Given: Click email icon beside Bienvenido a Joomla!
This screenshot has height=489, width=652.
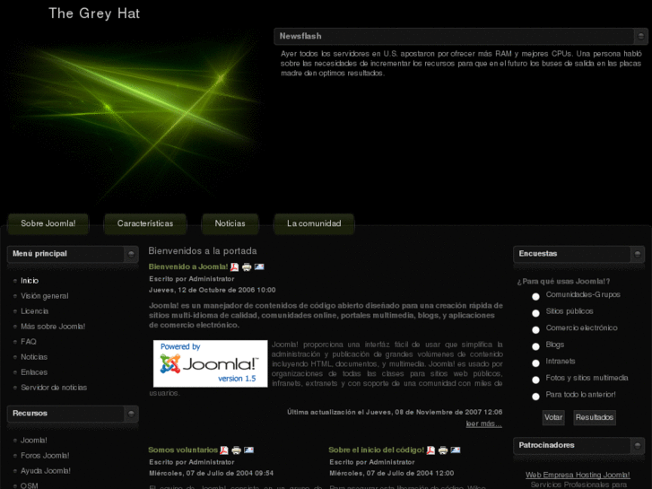Looking at the screenshot, I should click(259, 266).
